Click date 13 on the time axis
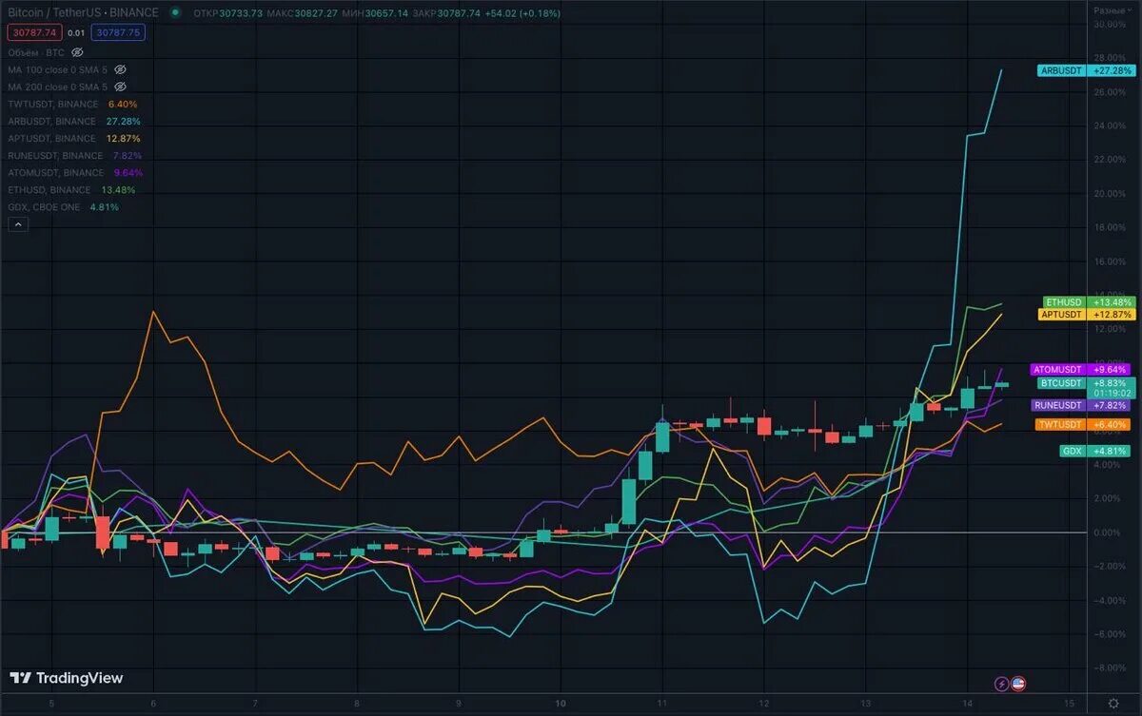Viewport: 1142px width, 716px height. [865, 704]
